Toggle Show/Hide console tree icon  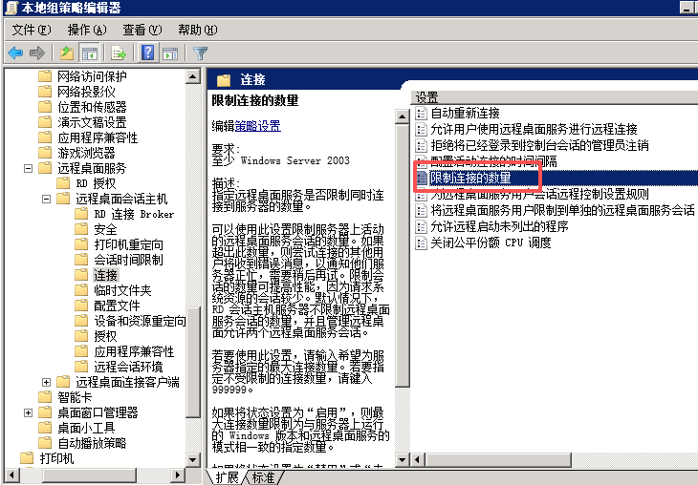(x=89, y=53)
